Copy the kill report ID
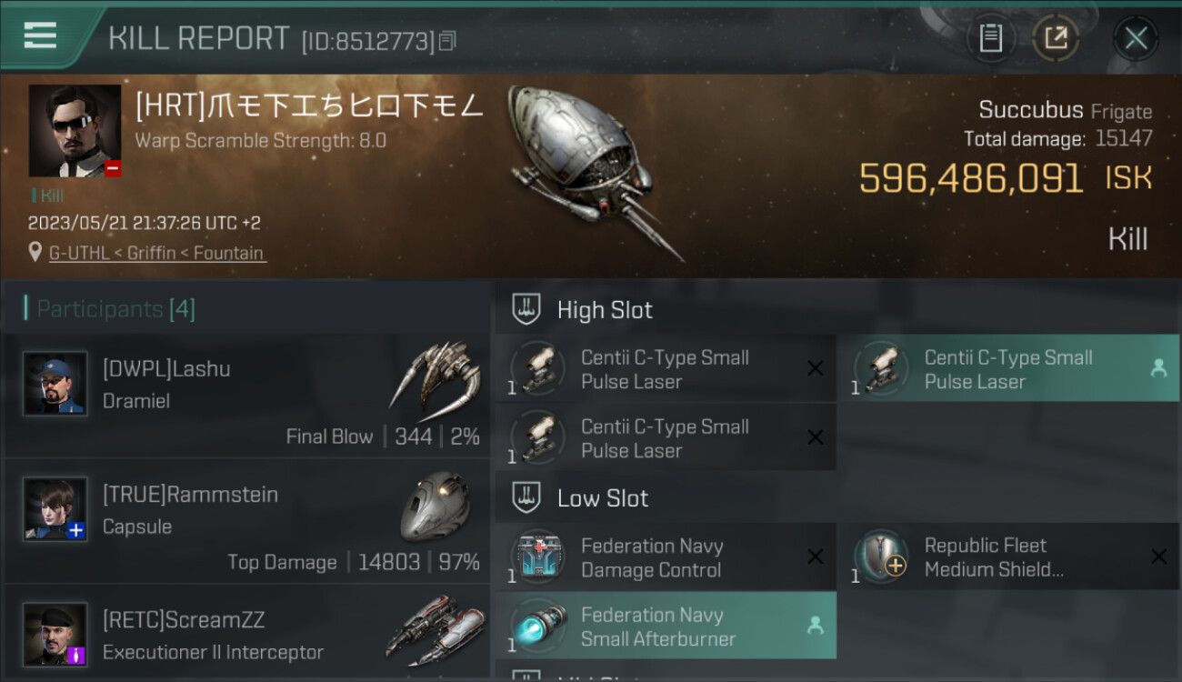Image resolution: width=1182 pixels, height=682 pixels. [x=446, y=41]
